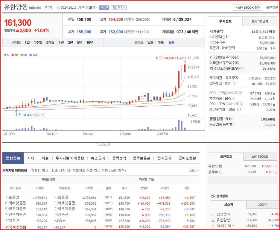Click the 실시간 badge
This screenshot has height=230, width=280.
click(x=104, y=7)
